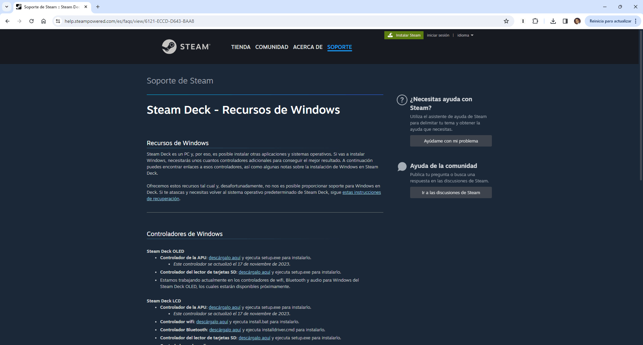Open the SOPORTE menu item
643x345 pixels.
coord(339,47)
